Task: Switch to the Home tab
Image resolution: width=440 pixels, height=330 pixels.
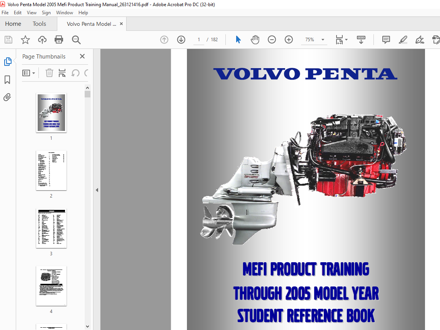Action: [13, 24]
